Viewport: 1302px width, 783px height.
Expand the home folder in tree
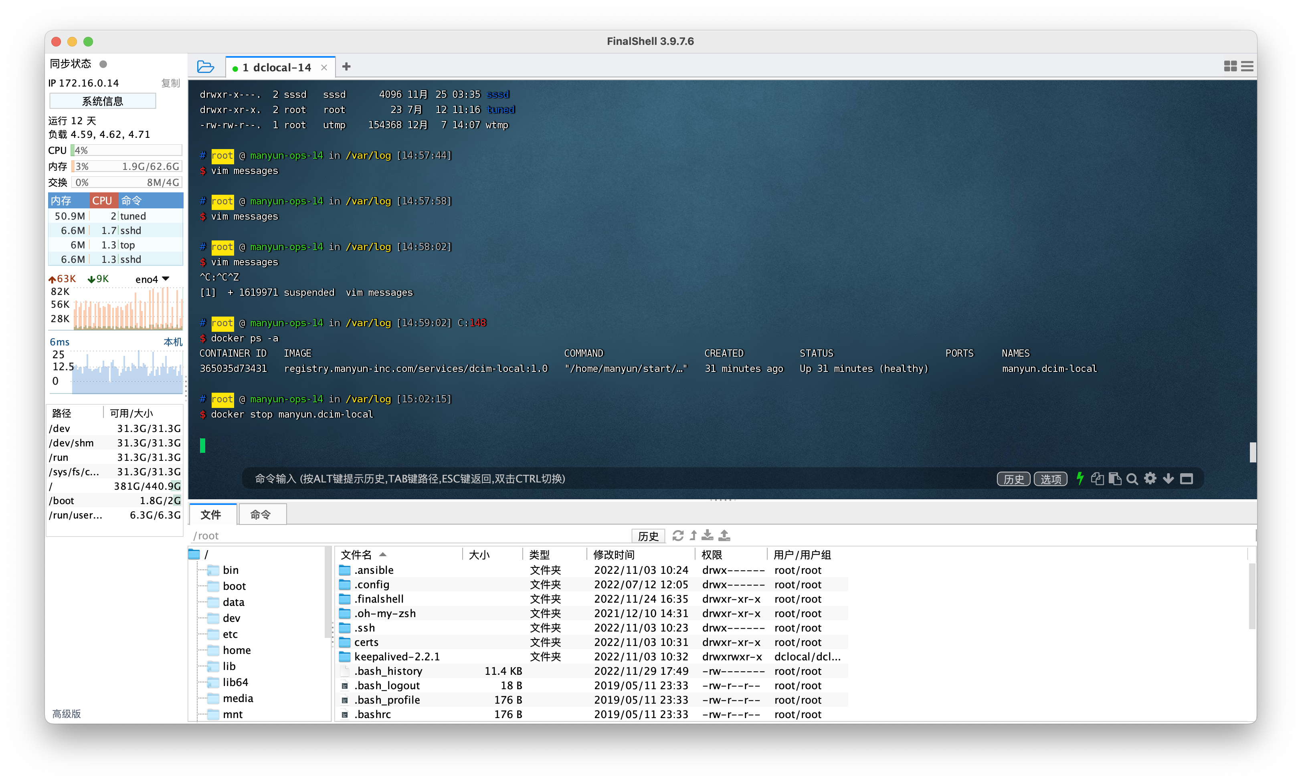[x=237, y=650]
